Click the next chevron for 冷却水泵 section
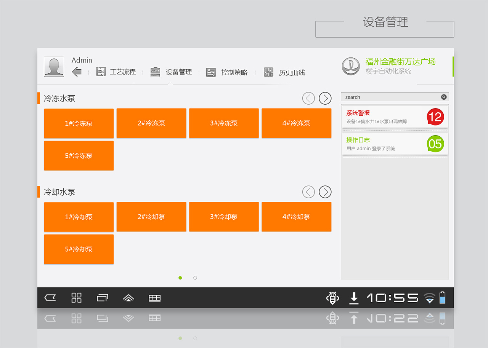Image resolution: width=488 pixels, height=348 pixels. coord(325,192)
